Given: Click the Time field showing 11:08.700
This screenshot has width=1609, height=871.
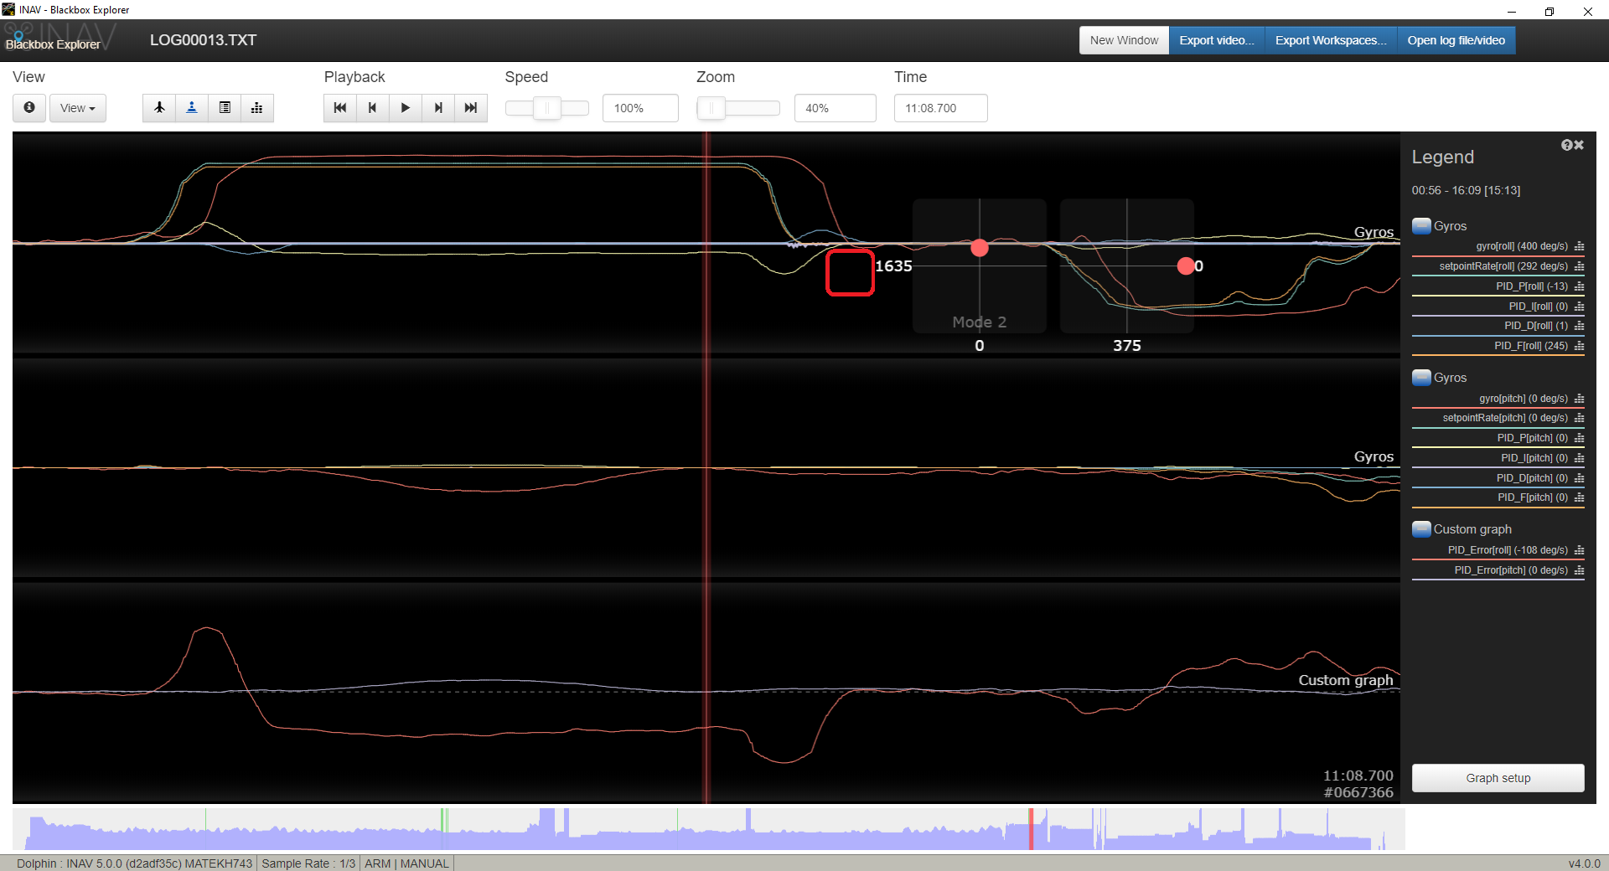Looking at the screenshot, I should tap(940, 108).
